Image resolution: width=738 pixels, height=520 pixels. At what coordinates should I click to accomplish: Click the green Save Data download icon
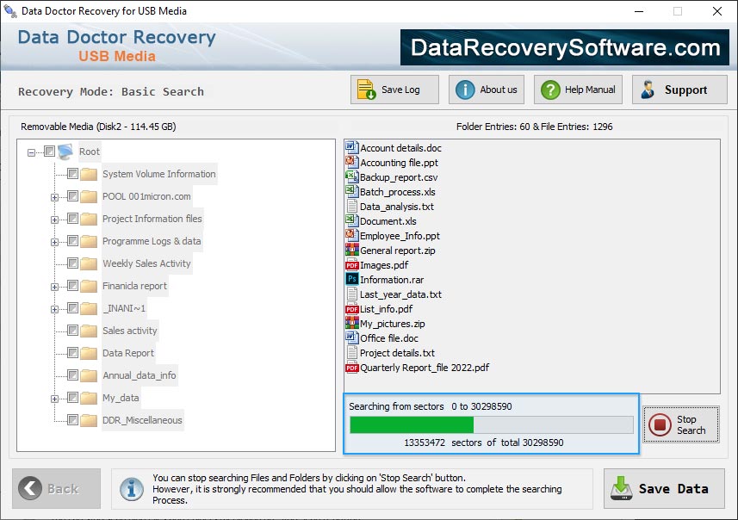(621, 488)
